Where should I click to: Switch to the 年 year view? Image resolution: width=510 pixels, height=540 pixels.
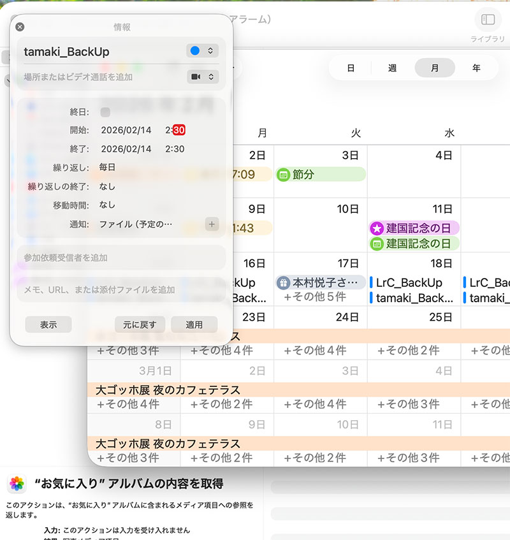pos(476,68)
